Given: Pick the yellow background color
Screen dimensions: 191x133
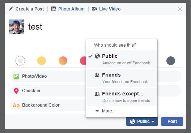Looking at the screenshot, I should 42,61.
